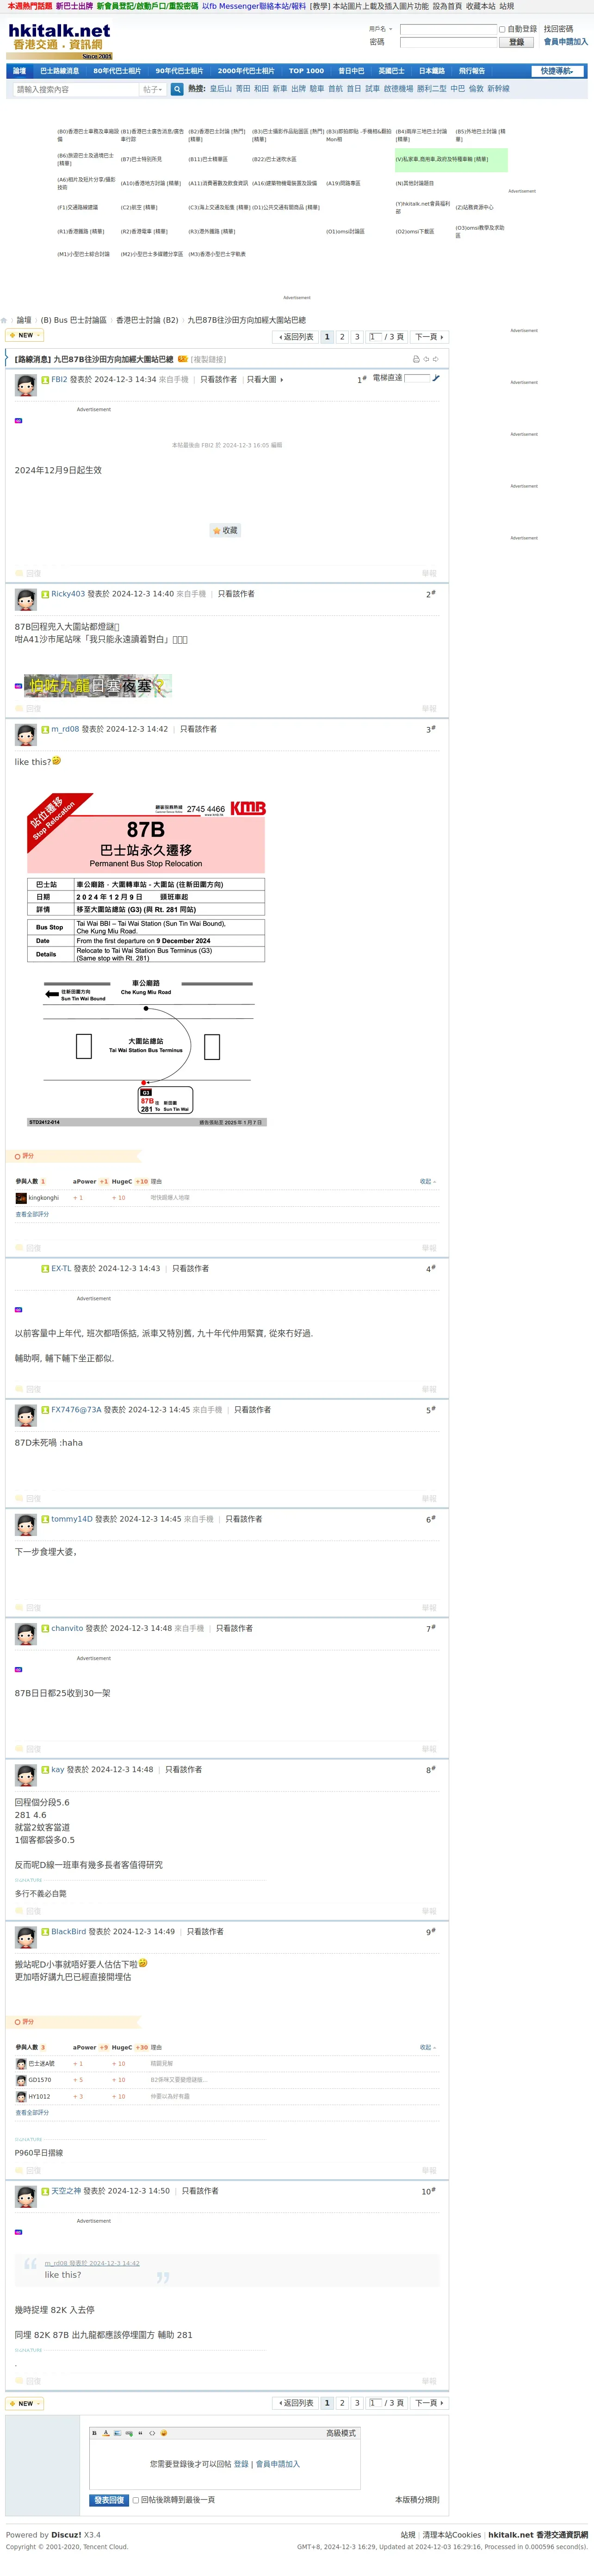Click 收藏 star favorite button
594x2576 pixels.
225,530
